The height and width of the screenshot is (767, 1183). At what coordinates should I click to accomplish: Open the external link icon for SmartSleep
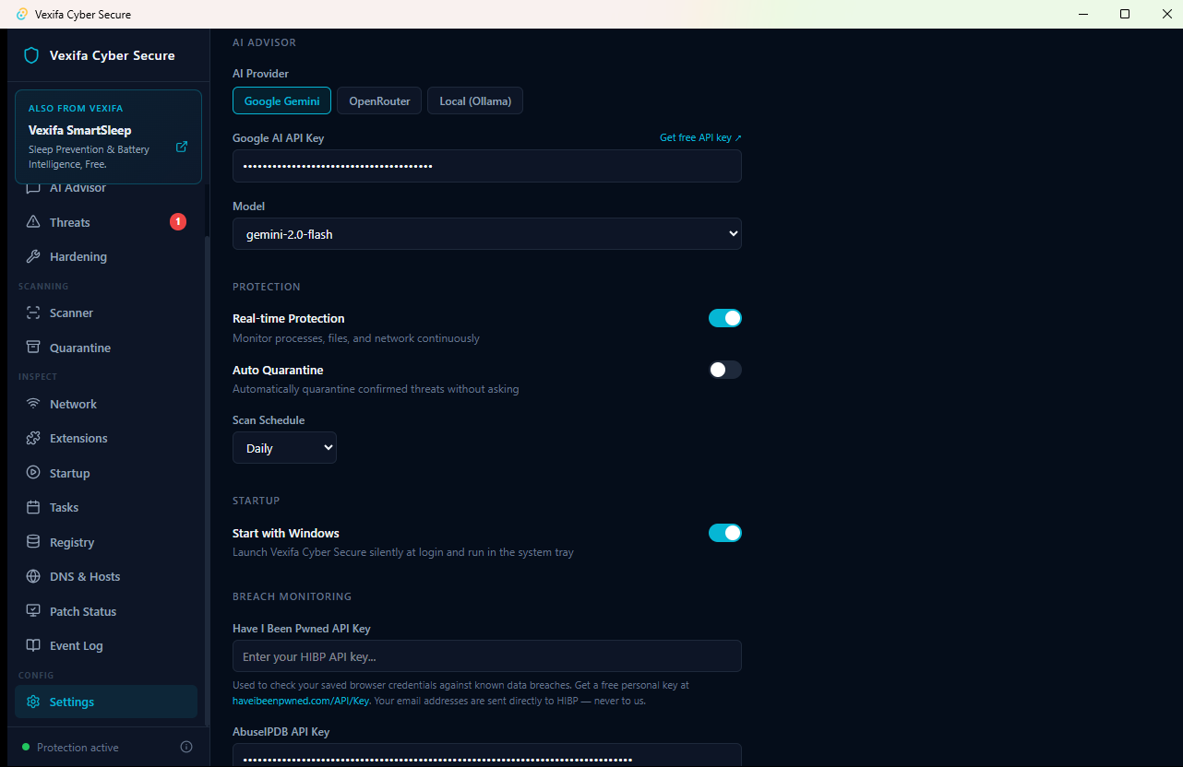point(182,147)
